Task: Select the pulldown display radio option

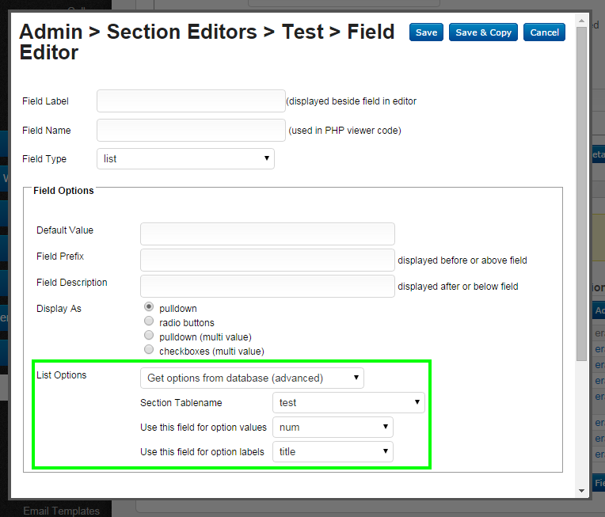Action: (149, 307)
